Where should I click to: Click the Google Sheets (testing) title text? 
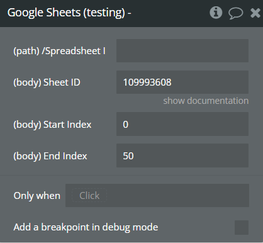69,13
